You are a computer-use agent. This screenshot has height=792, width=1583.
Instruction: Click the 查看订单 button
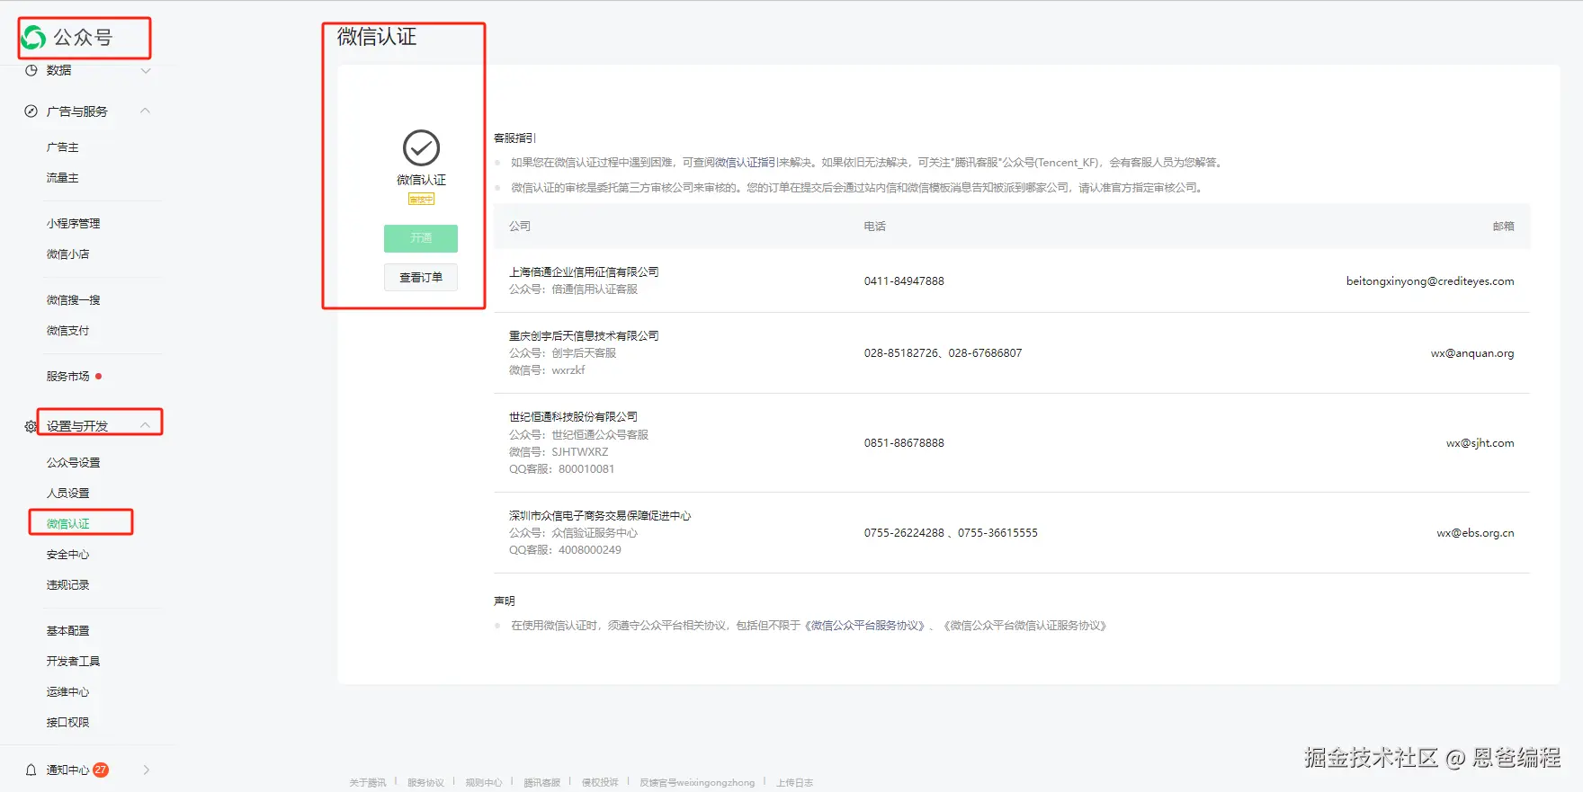421,278
